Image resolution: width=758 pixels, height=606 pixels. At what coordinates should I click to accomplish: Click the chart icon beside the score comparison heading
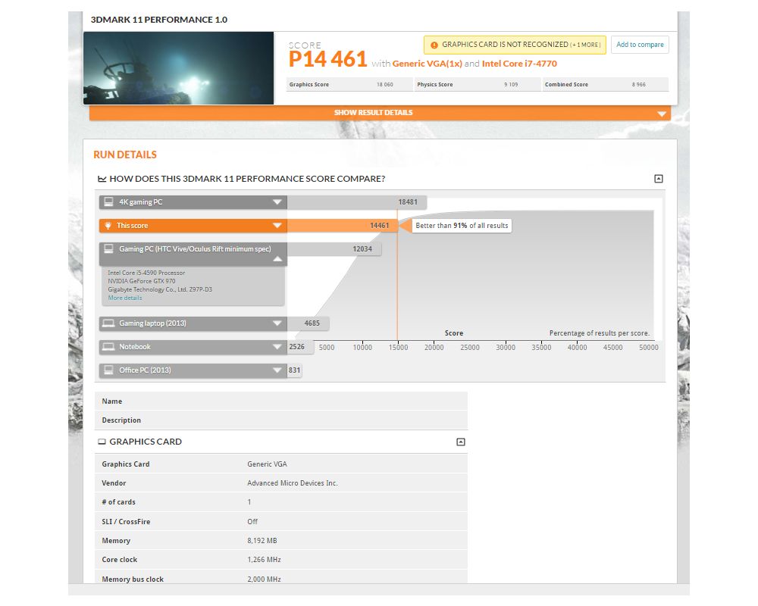102,179
